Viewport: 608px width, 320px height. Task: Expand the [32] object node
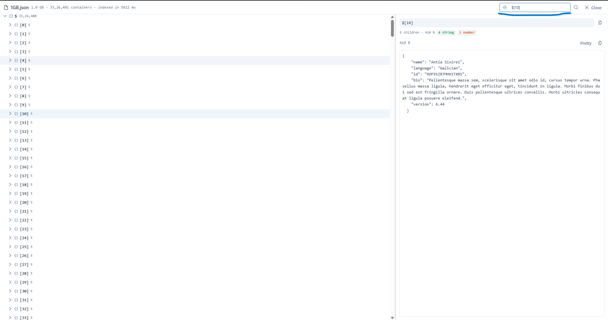click(10, 309)
